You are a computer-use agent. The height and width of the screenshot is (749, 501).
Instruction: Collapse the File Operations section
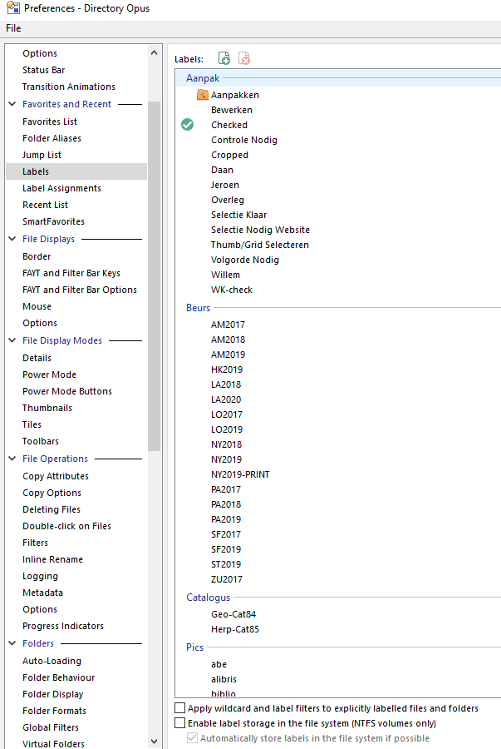click(12, 458)
